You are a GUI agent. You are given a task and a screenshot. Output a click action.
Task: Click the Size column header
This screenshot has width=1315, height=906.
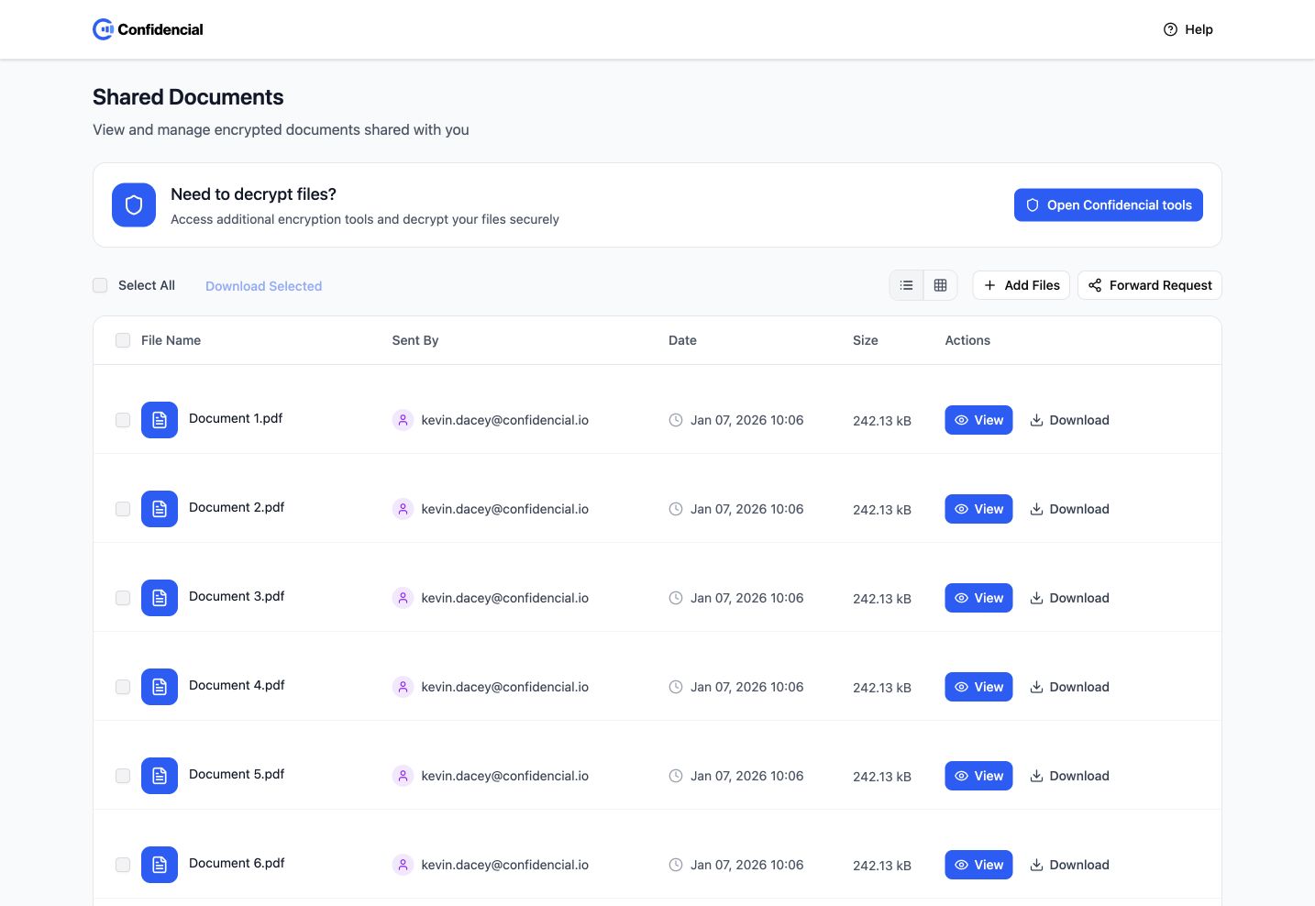[866, 340]
